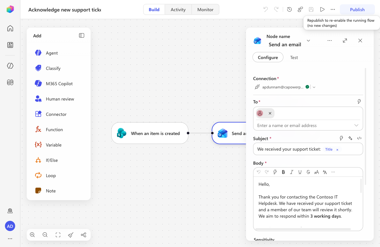The image size is (380, 247).
Task: Close the Send an email panel
Action: [x=360, y=41]
